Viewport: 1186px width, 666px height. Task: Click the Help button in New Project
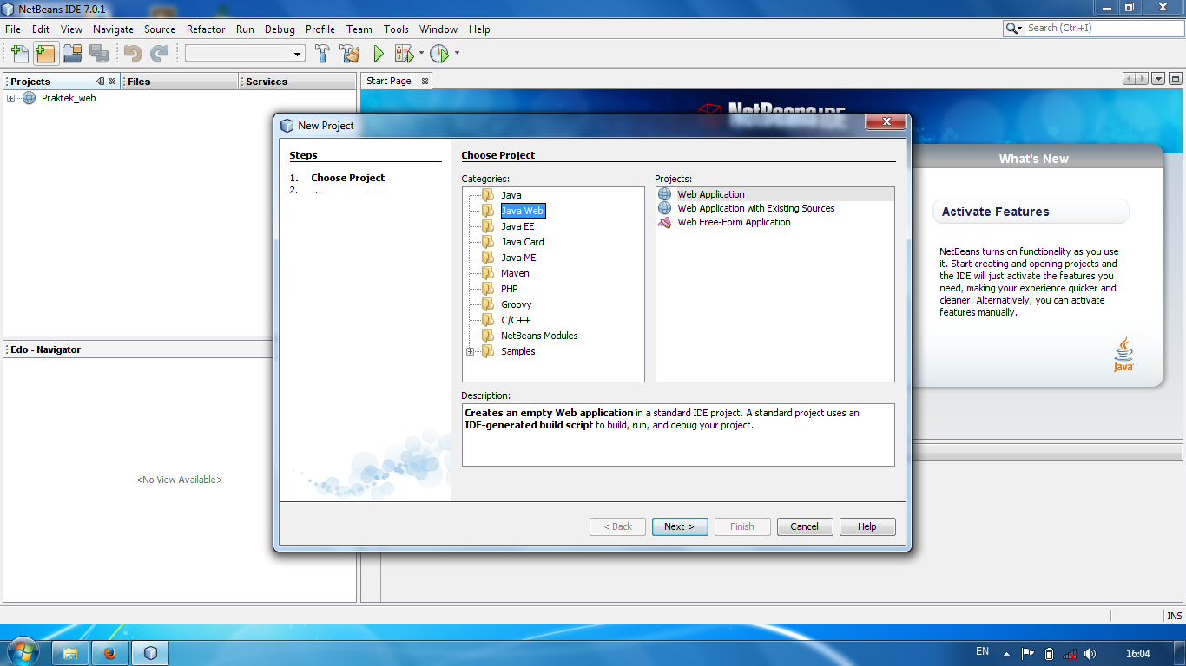[x=867, y=526]
